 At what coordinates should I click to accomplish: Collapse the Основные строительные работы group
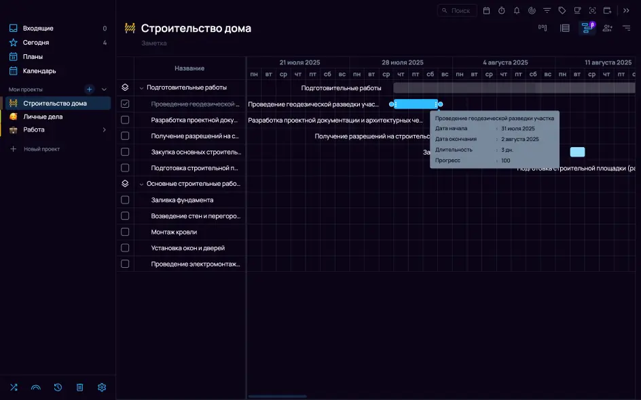coord(141,184)
